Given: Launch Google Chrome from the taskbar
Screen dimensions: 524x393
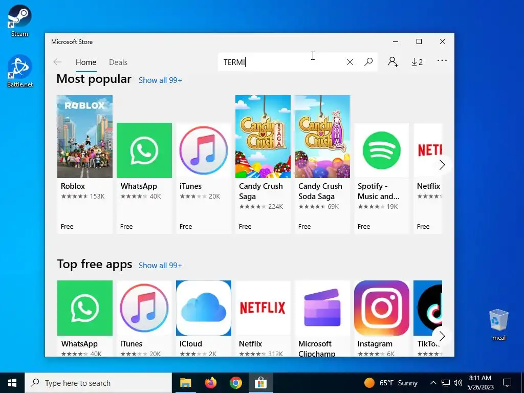Looking at the screenshot, I should click(x=235, y=383).
